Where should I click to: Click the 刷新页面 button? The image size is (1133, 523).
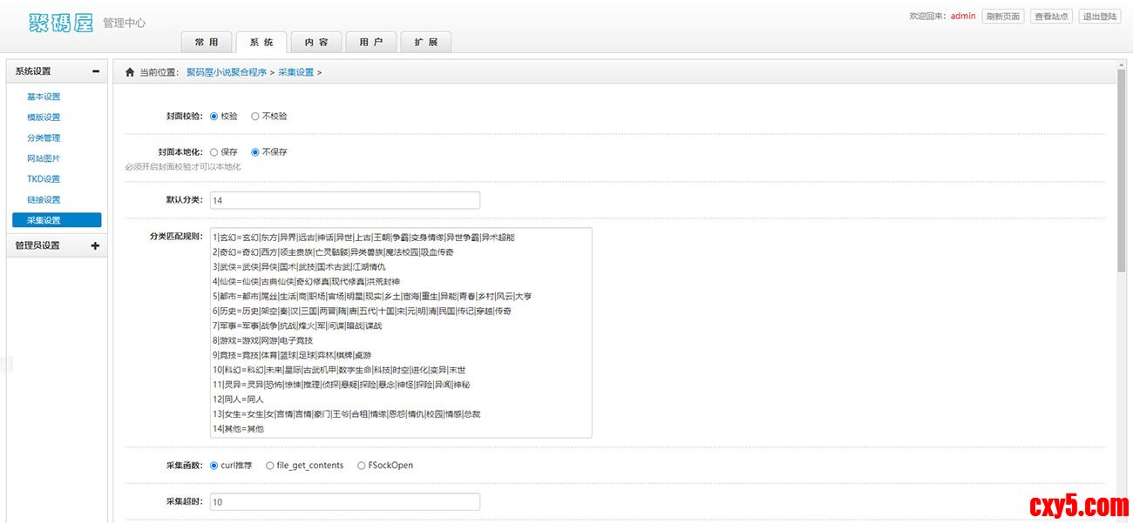pos(1002,17)
